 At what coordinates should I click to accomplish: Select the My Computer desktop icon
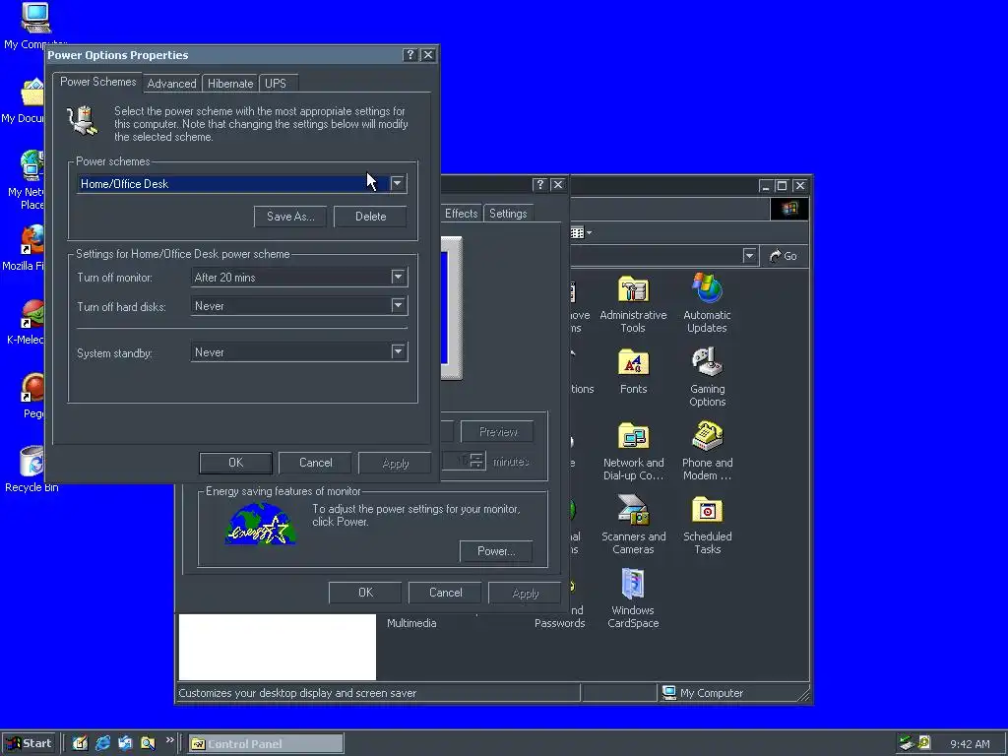34,26
